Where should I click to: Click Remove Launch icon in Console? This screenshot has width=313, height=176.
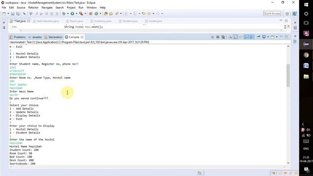coord(218,37)
